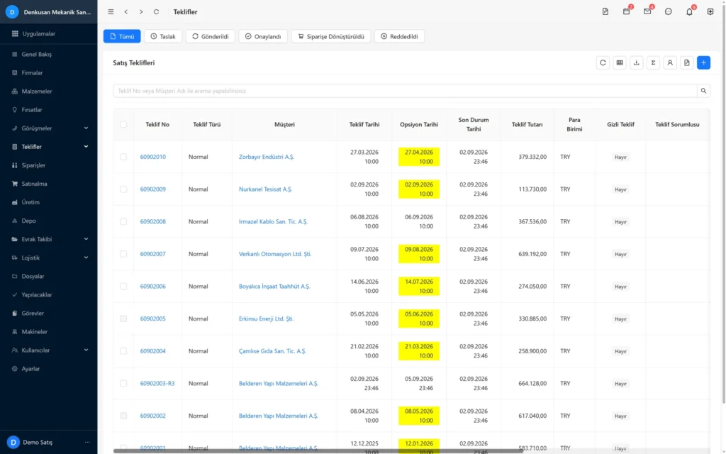Select all rows with header checkbox

click(x=123, y=125)
